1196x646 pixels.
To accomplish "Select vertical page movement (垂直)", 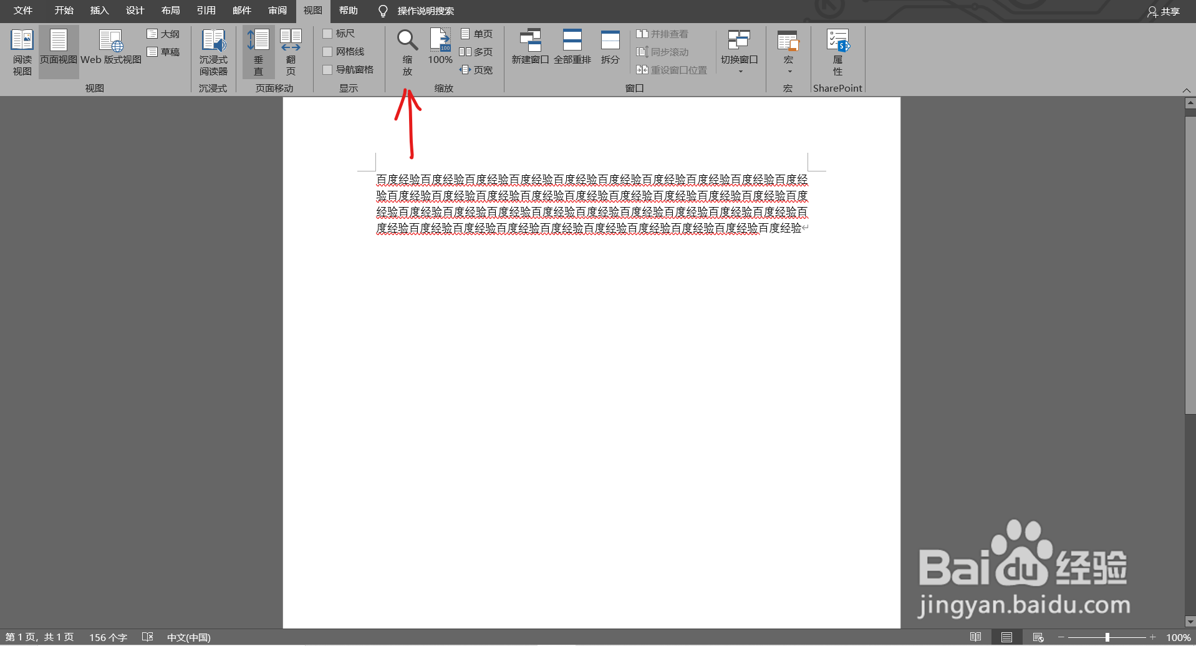I will pos(258,52).
